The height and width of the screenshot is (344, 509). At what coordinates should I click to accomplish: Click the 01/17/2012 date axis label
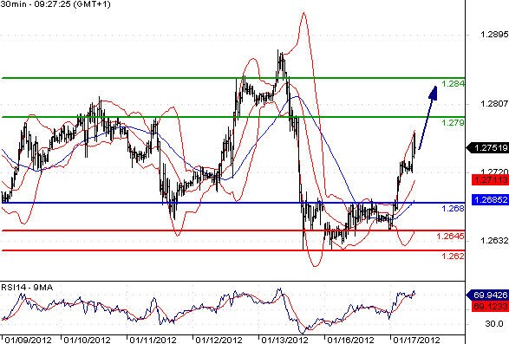click(x=417, y=340)
